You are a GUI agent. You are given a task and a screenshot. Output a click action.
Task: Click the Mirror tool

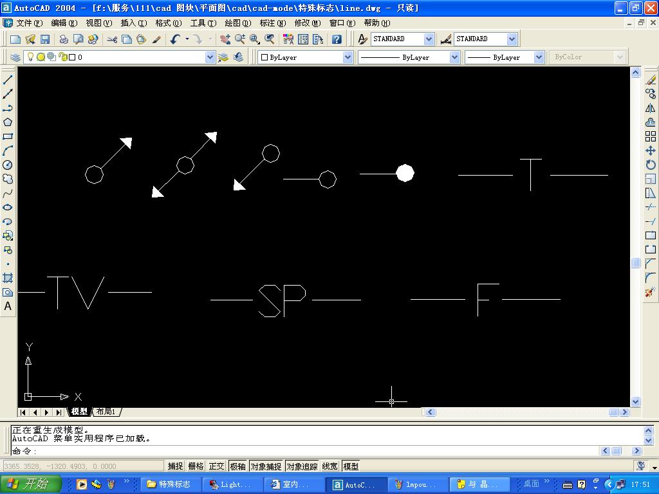(651, 108)
